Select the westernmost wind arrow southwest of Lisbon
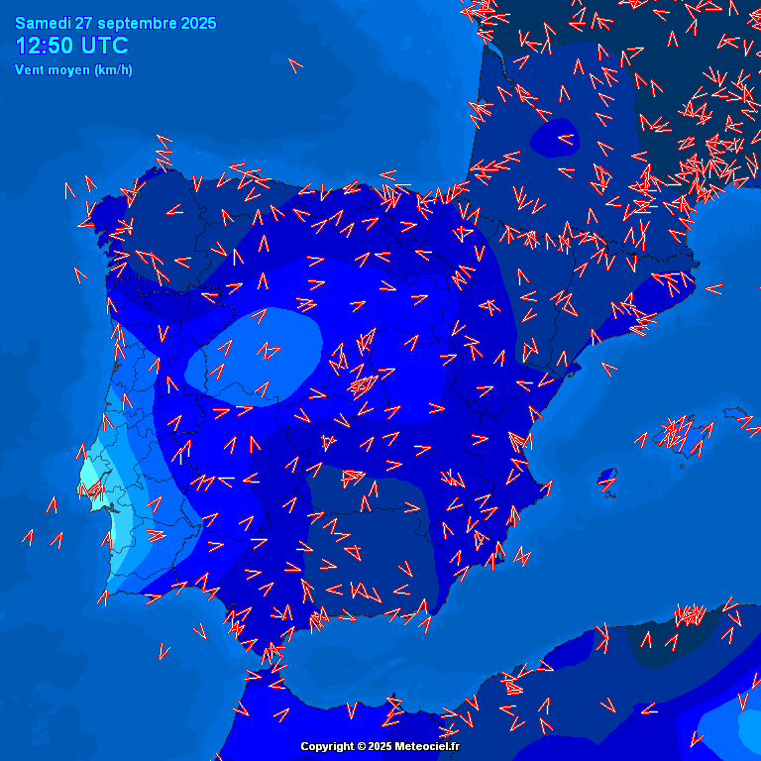 tap(29, 537)
